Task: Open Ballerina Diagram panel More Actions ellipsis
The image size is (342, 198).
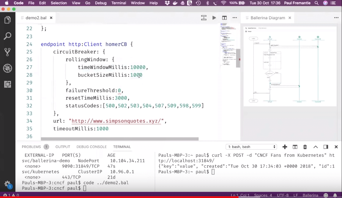Action: coord(336,18)
